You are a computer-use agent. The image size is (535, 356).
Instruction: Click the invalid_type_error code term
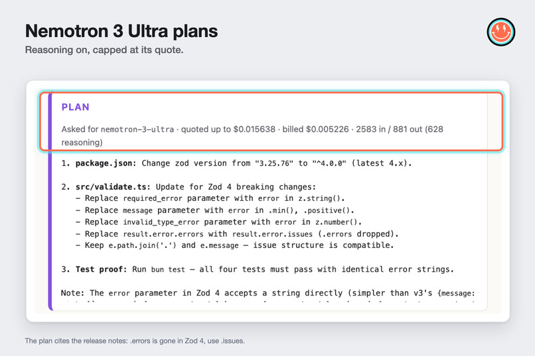point(161,222)
